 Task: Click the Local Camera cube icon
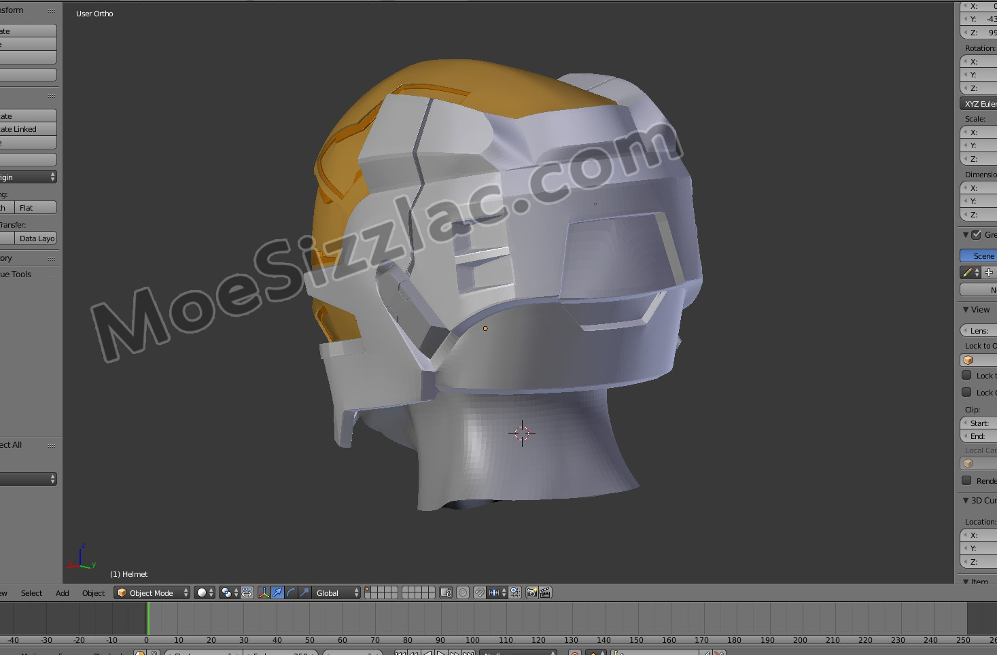(968, 463)
